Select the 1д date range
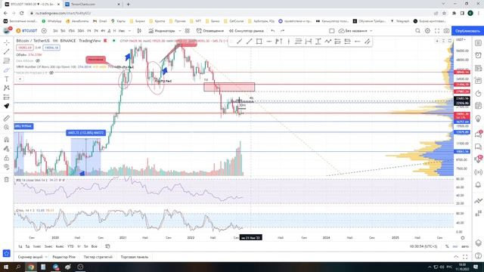The image size is (484, 272). 20,246
